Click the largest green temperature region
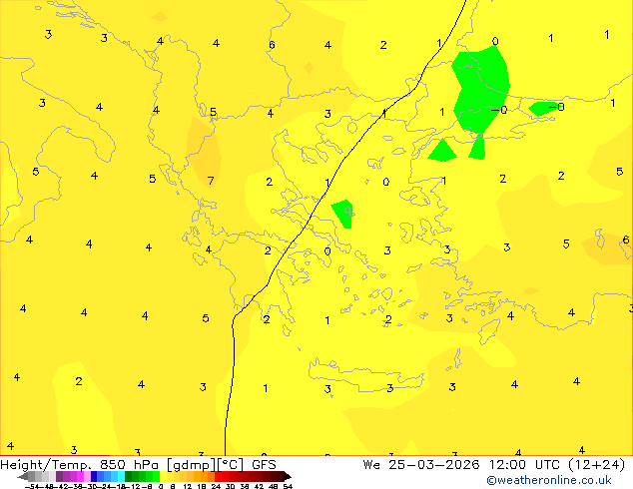Image resolution: width=633 pixels, height=489 pixels. pyautogui.click(x=480, y=85)
